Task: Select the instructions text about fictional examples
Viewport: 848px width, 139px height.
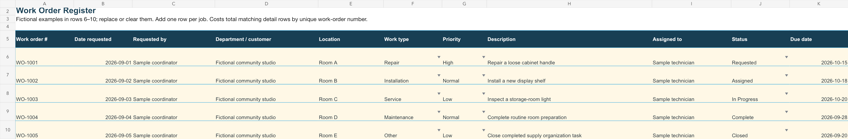Action: click(191, 19)
